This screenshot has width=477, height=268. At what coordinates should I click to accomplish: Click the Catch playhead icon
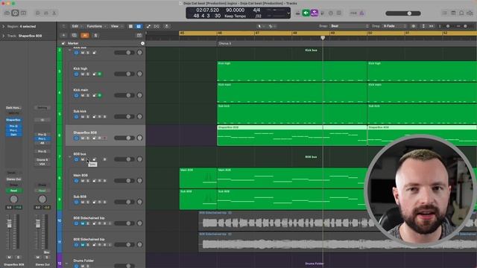tap(167, 27)
